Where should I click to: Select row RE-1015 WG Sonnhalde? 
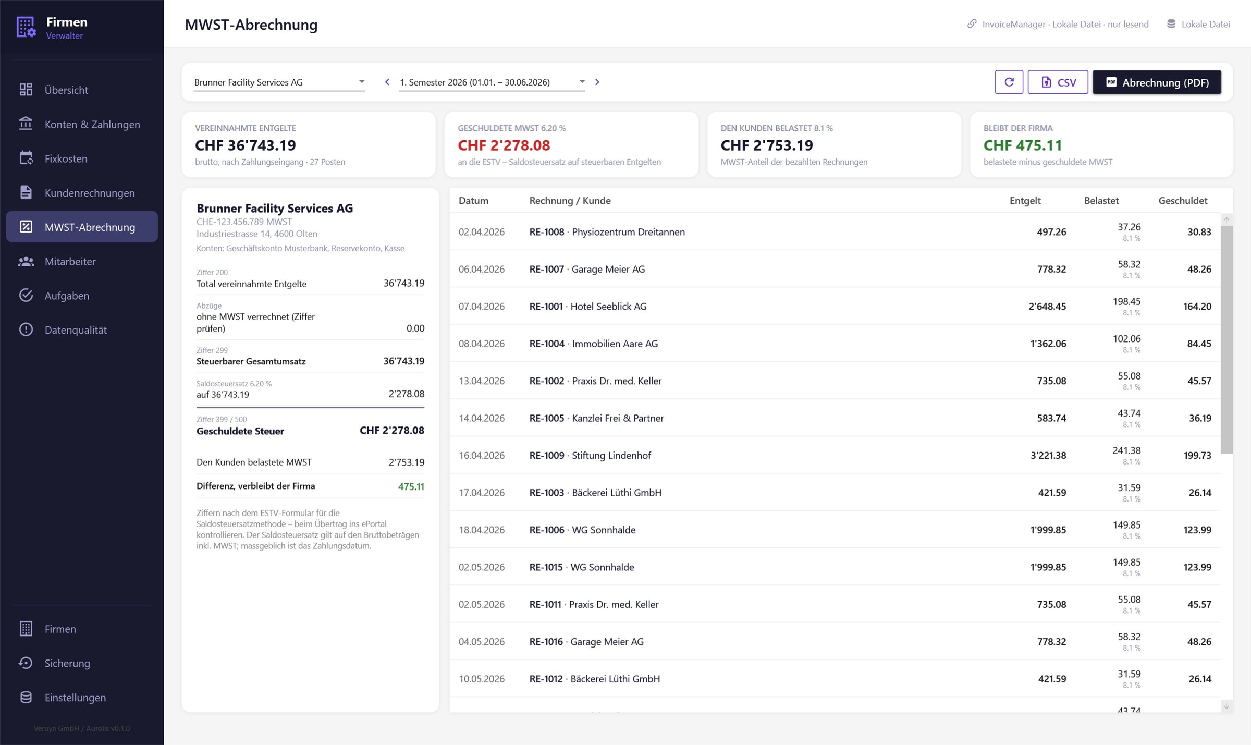click(835, 567)
